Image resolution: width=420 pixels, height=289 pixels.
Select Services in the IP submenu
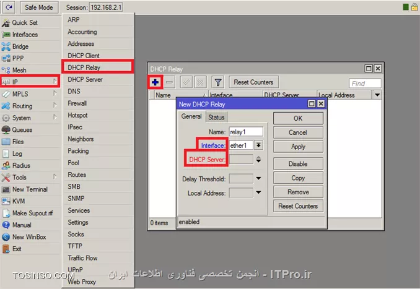[x=98, y=210]
